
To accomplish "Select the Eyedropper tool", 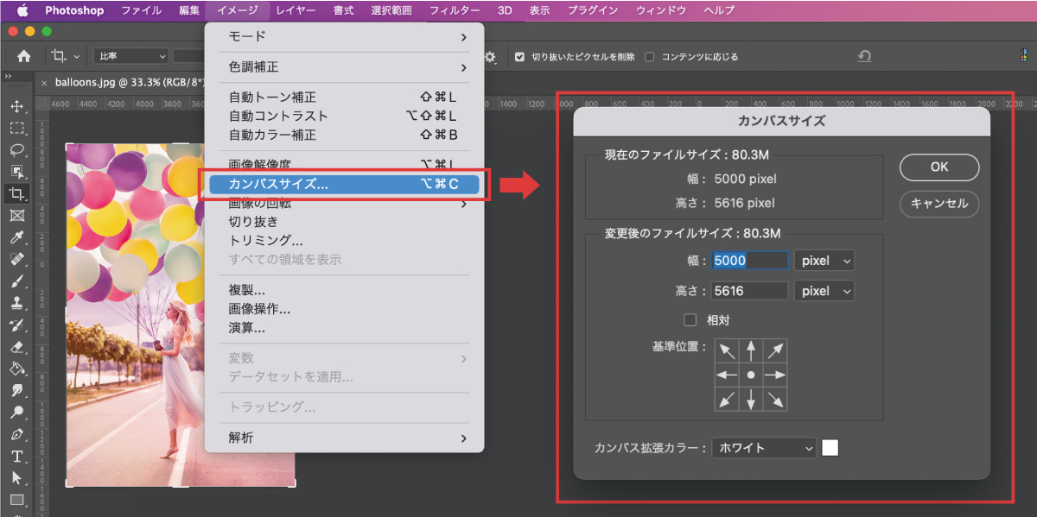I will pyautogui.click(x=16, y=237).
